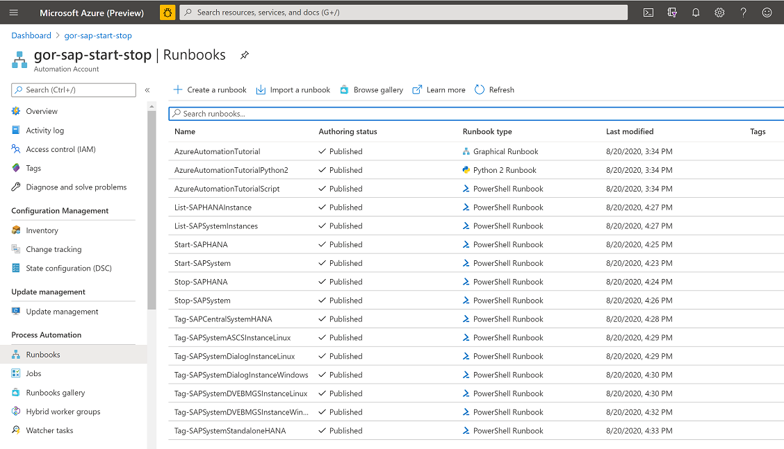784x449 pixels.
Task: Open Tag-SAPSystemDialogInstanceWindows runbook
Action: [241, 375]
